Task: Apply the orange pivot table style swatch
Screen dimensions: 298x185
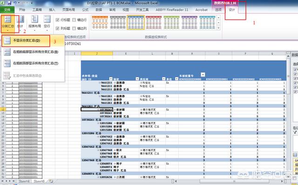Action: tap(100, 22)
